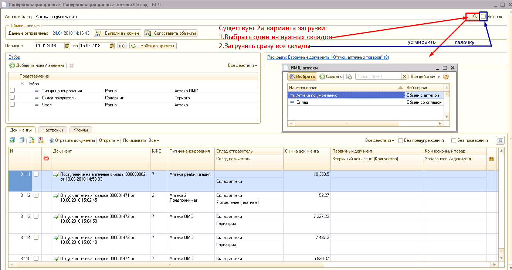Click the Раскрыть: Вторичные документы link
This screenshot has width=512, height=270.
coord(328,57)
